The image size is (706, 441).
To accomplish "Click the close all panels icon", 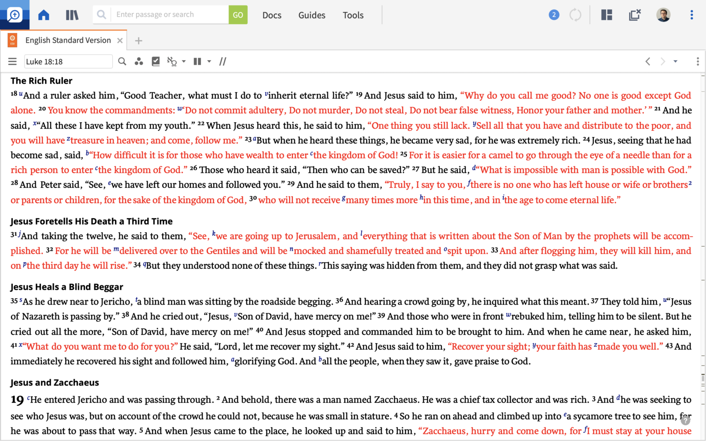I will (635, 15).
